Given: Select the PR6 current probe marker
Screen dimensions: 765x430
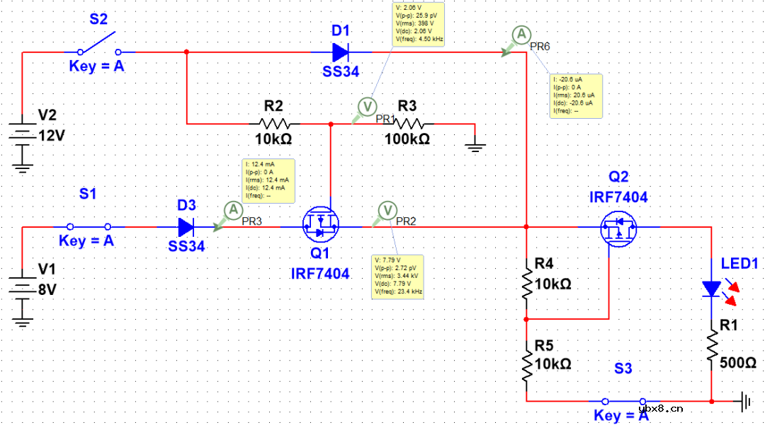Looking at the screenshot, I should (521, 34).
